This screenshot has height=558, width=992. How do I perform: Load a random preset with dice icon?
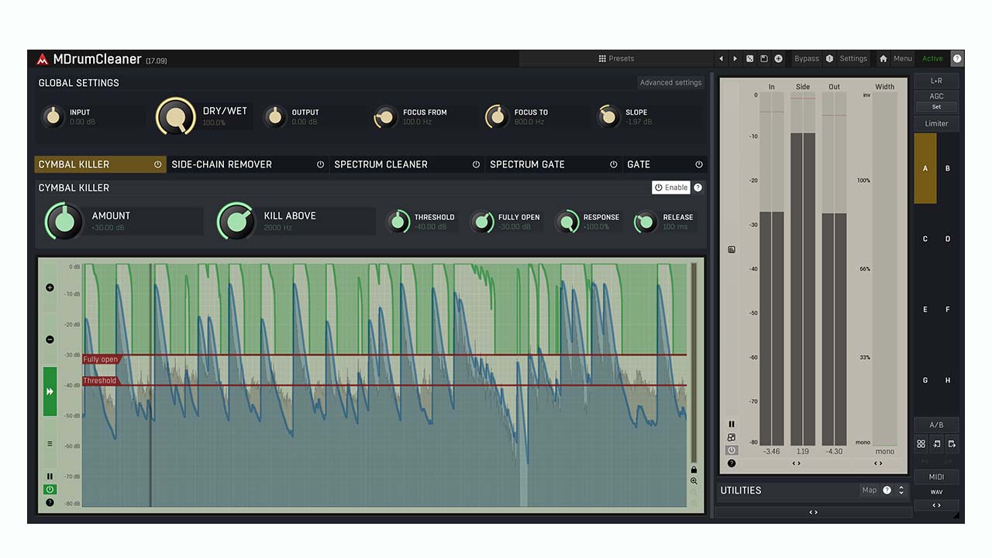pyautogui.click(x=749, y=59)
